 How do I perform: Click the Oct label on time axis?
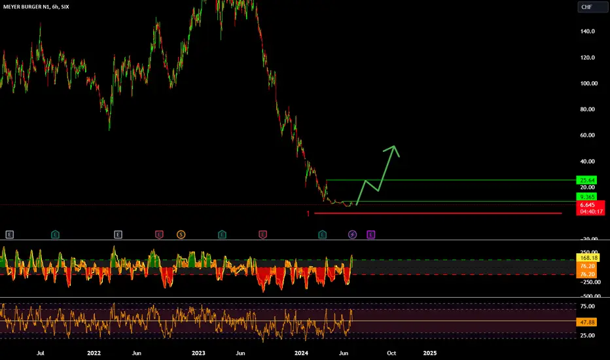click(x=391, y=353)
